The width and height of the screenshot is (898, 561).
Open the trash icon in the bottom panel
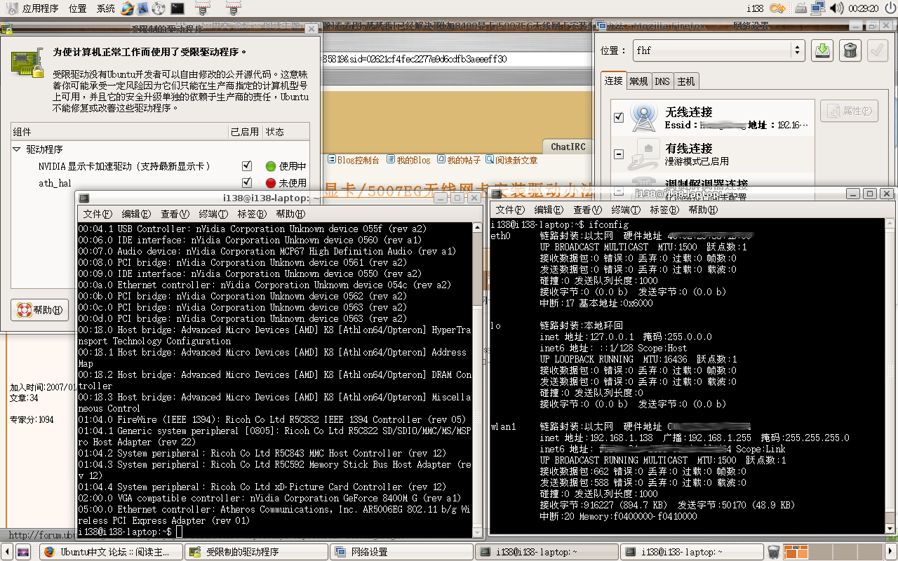(x=773, y=552)
